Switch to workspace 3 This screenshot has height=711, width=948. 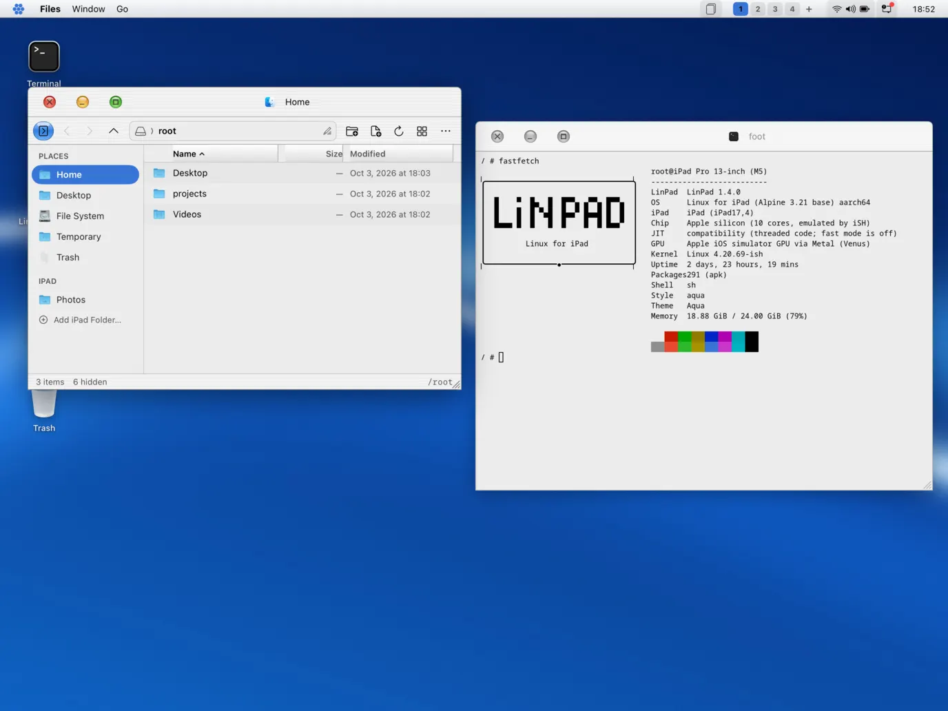click(775, 9)
